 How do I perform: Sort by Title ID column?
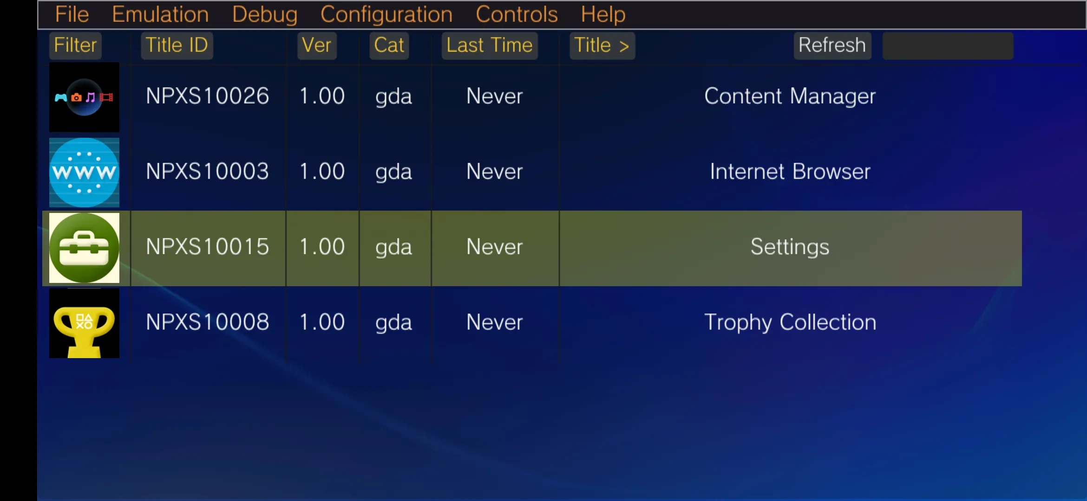pyautogui.click(x=176, y=45)
